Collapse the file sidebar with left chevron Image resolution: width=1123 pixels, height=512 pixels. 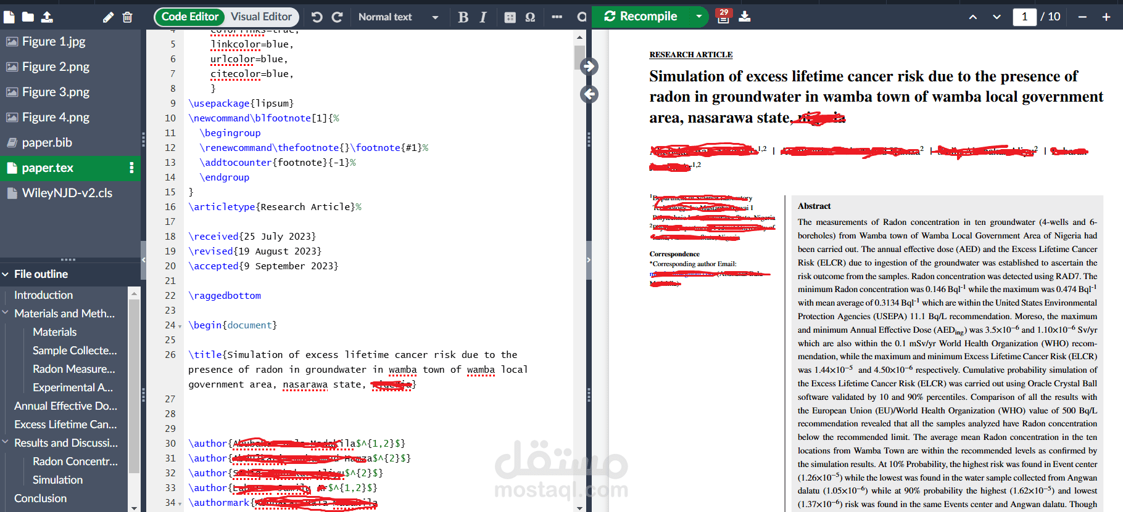144,260
